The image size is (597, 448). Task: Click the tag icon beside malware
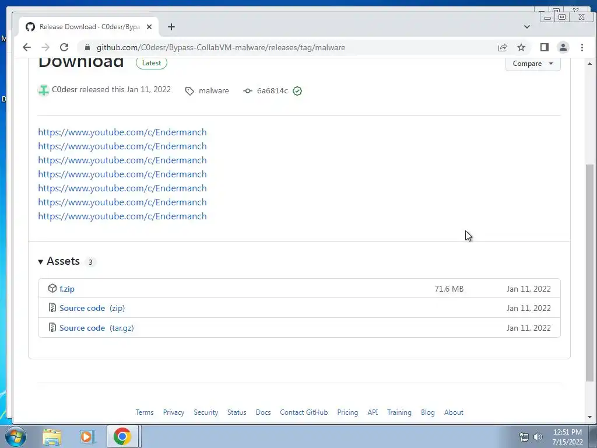click(x=189, y=91)
